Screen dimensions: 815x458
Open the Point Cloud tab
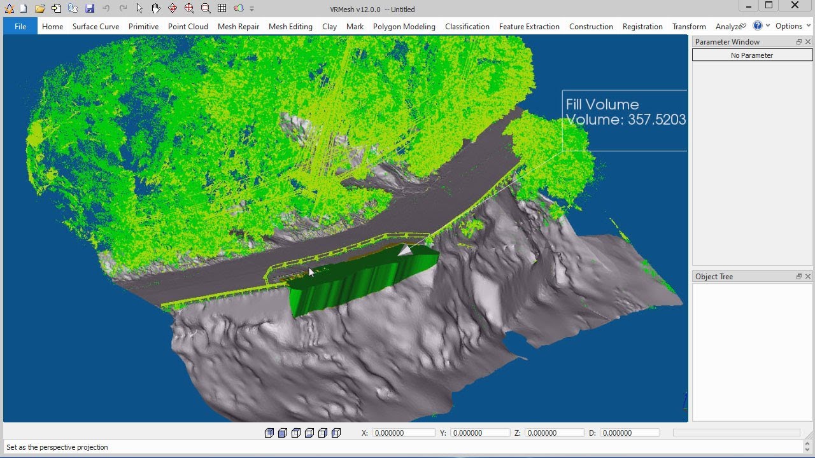point(188,26)
